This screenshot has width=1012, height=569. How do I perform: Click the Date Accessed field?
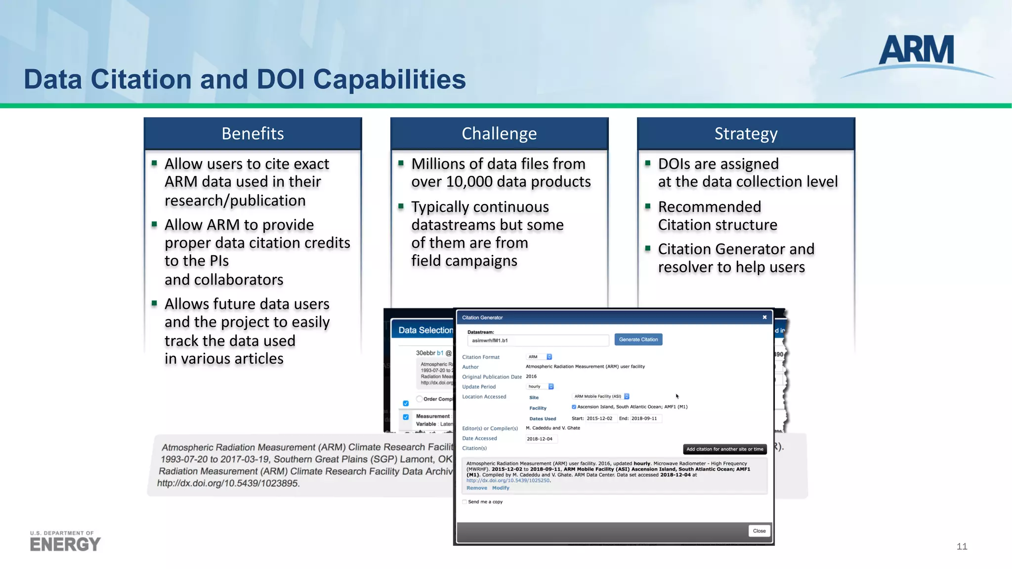coord(541,439)
